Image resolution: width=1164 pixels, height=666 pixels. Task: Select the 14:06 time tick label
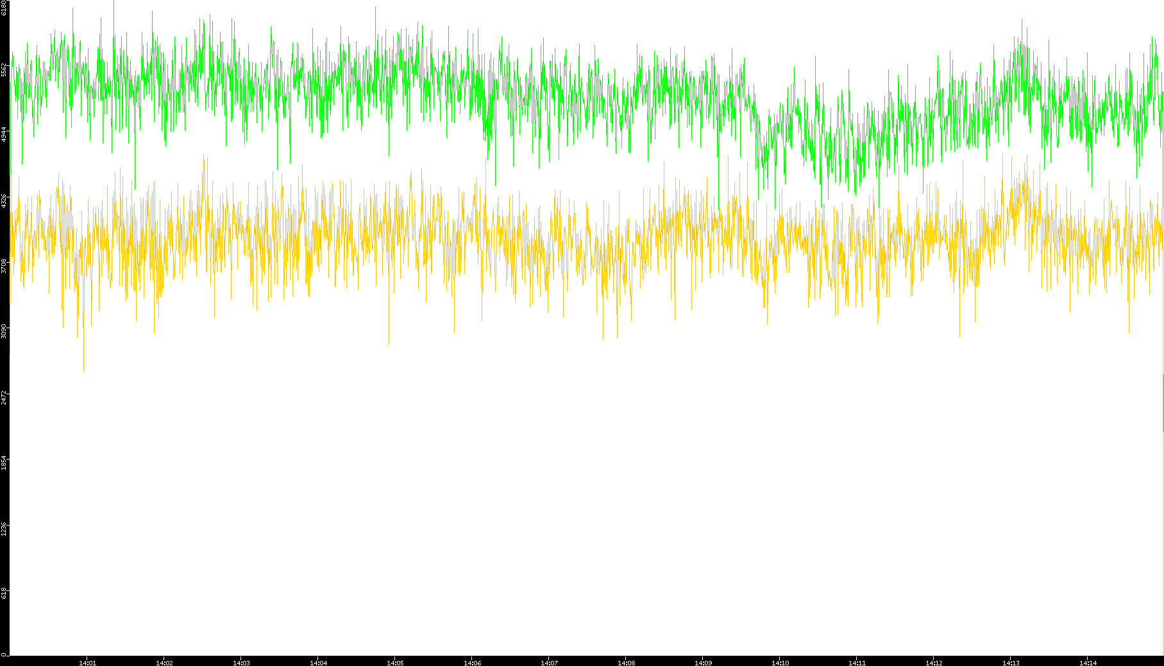tap(472, 663)
